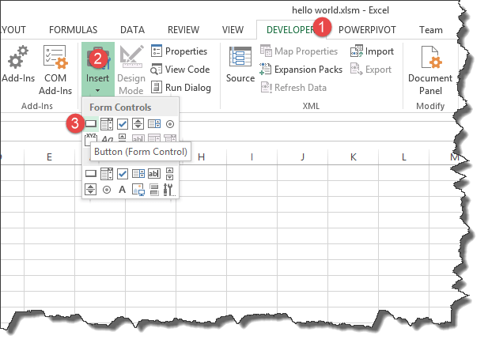Viewport: 488px width, 347px height.
Task: Open the control Properties
Action: (179, 51)
